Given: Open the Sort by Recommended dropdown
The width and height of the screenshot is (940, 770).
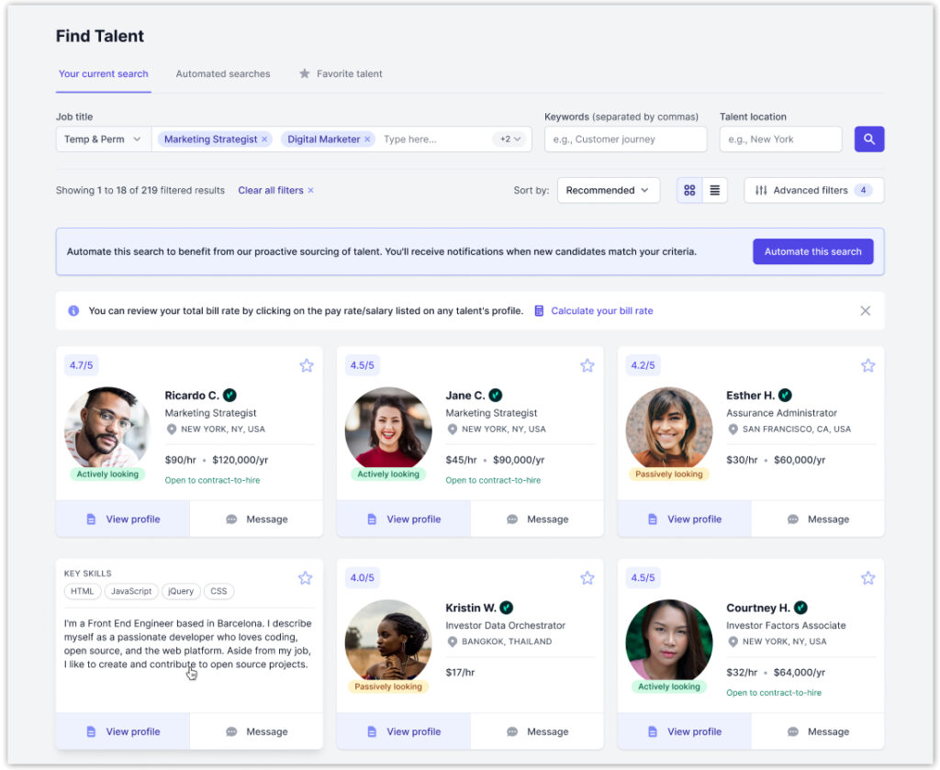Looking at the screenshot, I should click(x=608, y=191).
